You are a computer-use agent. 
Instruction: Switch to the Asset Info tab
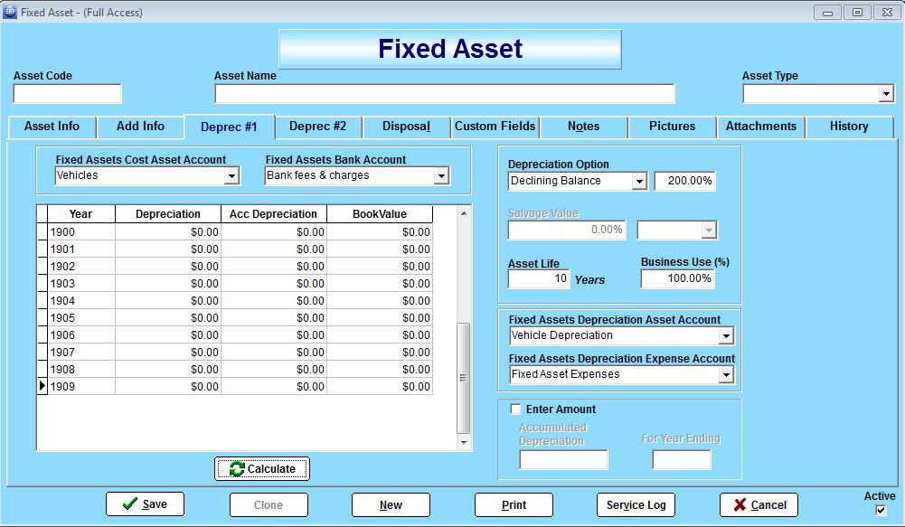click(52, 127)
